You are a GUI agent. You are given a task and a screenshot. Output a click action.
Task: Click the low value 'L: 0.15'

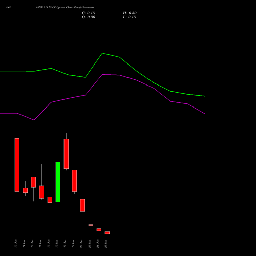click(x=130, y=17)
